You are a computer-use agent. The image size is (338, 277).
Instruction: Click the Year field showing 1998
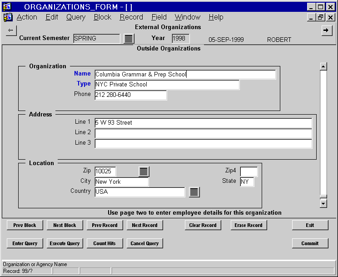coord(181,39)
